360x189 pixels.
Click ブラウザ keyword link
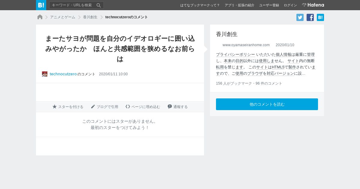click(x=255, y=73)
